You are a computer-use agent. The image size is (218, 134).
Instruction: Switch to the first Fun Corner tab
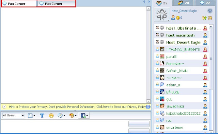coord(19,4)
